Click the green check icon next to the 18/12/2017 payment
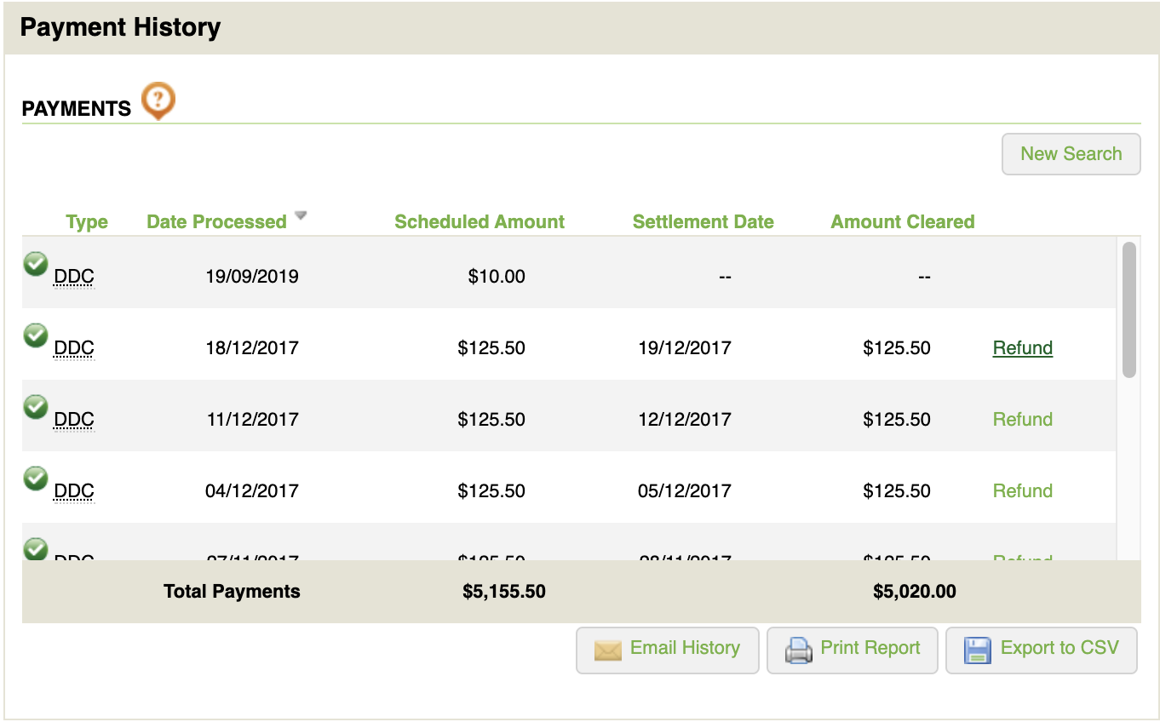Screen dimensions: 1160x722 coord(35,335)
